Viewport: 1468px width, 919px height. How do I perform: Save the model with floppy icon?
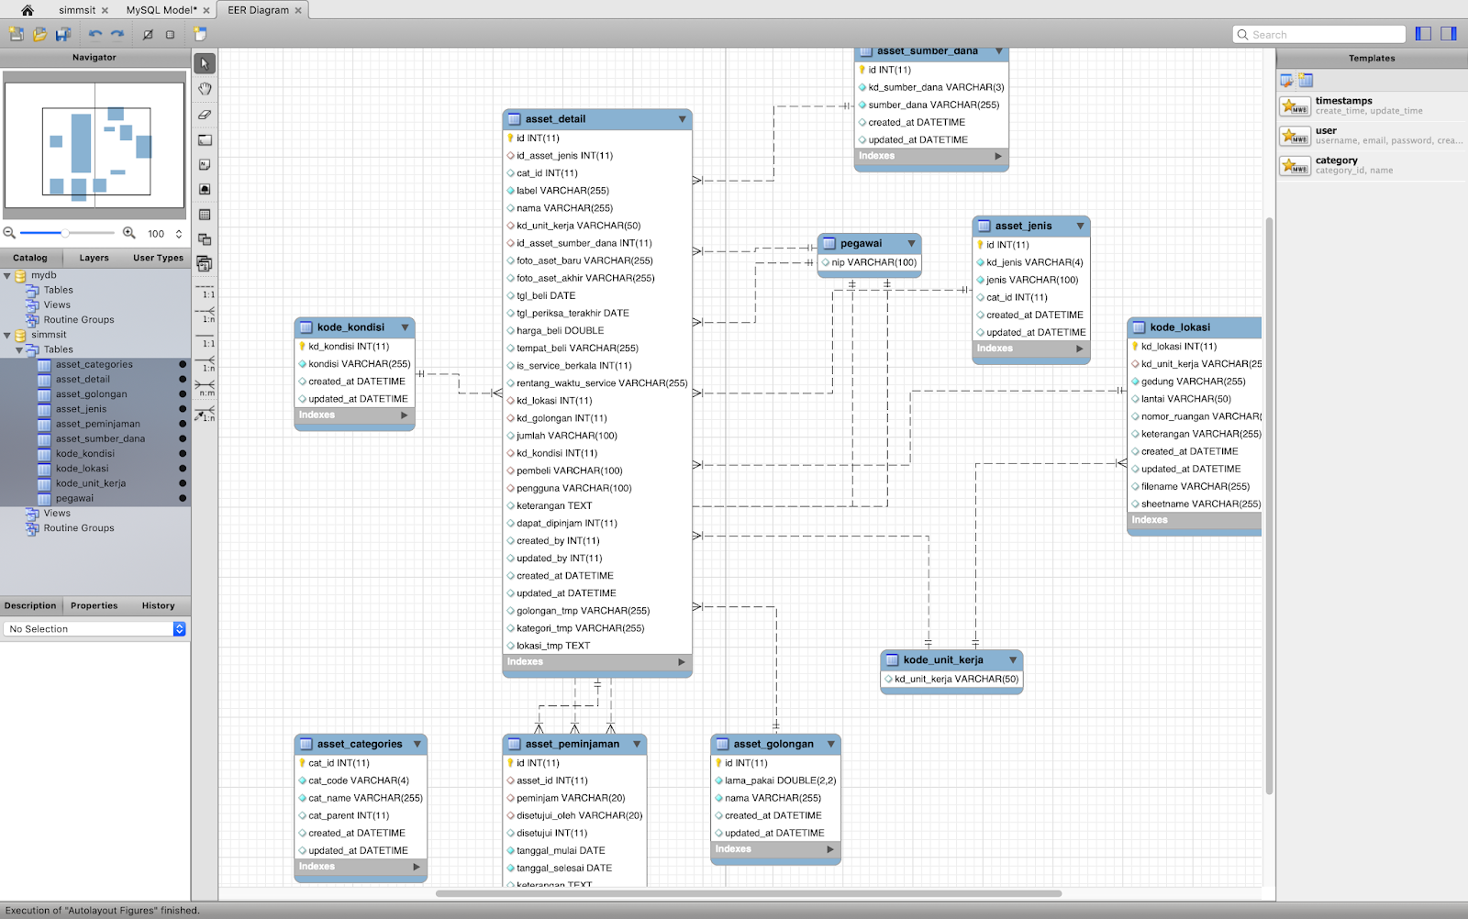point(62,34)
